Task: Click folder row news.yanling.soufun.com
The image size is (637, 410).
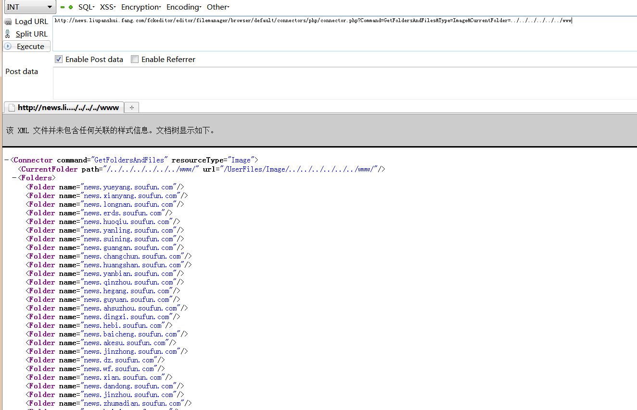Action: pos(105,230)
